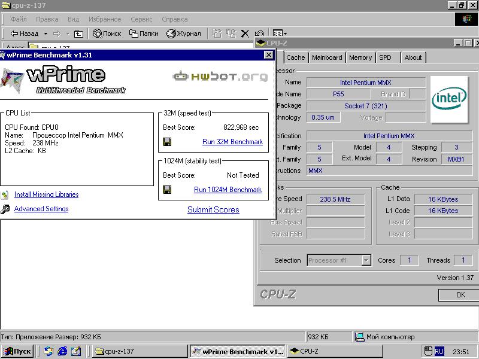Click the Undo icon in Explorer toolbar
The width and height of the screenshot is (479, 359).
[259, 34]
